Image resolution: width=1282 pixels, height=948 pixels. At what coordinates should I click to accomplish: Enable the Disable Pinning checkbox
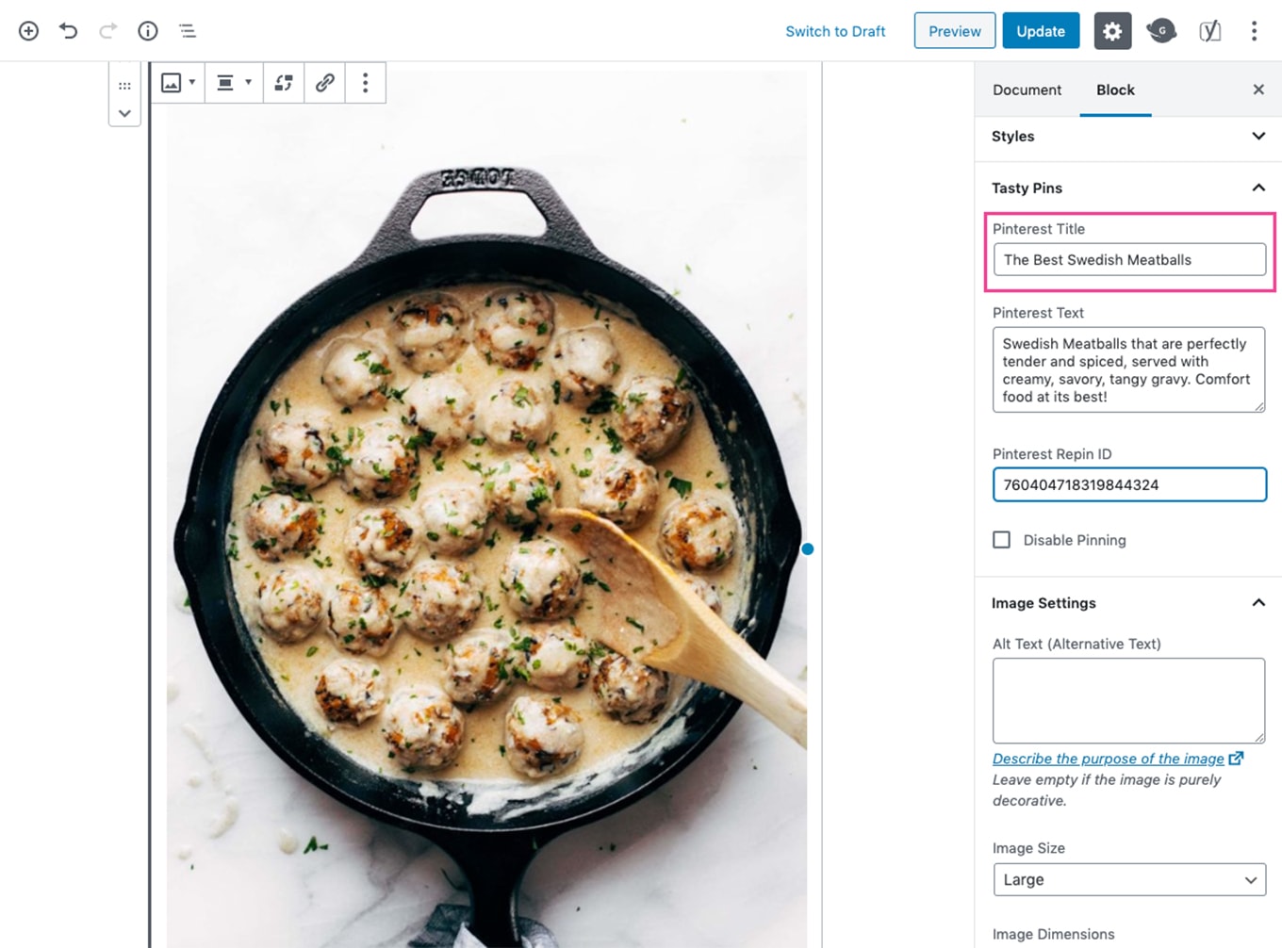1001,539
